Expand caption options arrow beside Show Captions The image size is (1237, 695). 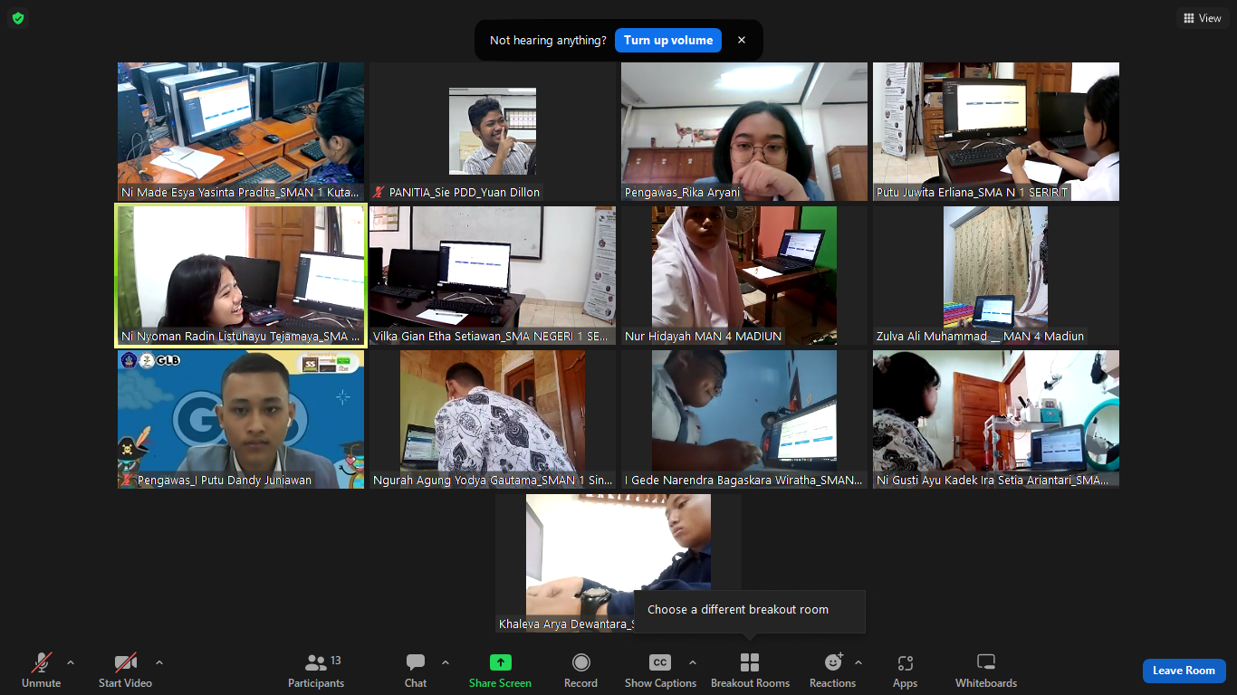693,662
